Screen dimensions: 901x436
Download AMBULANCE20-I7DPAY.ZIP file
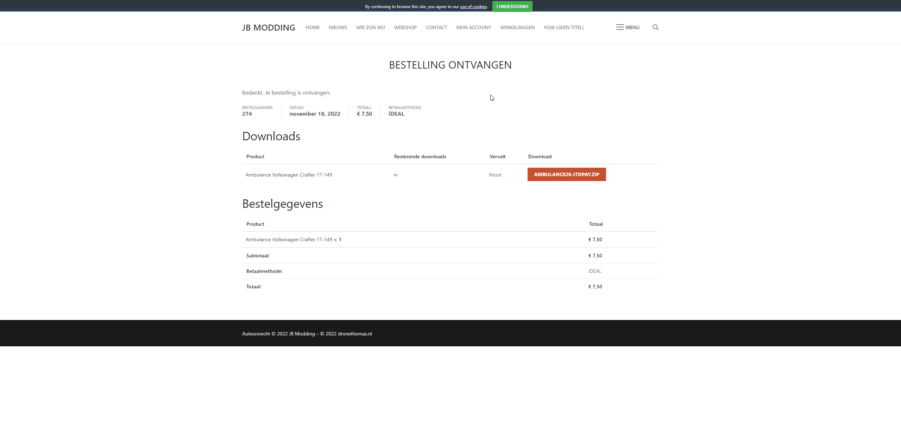coord(566,174)
